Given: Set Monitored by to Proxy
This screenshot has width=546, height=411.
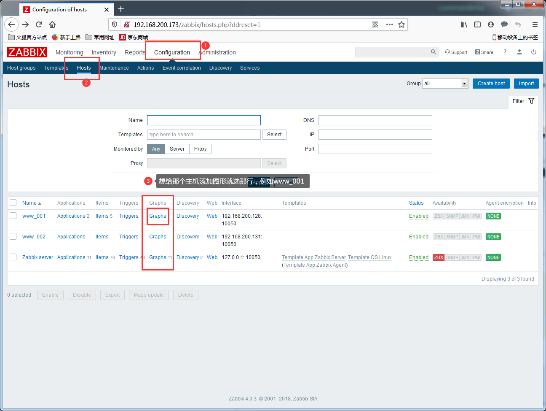Looking at the screenshot, I should [201, 149].
